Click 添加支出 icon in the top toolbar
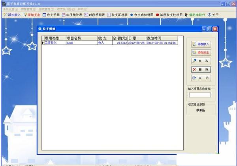Viewport: 237px width, 166px height. [x=25, y=15]
